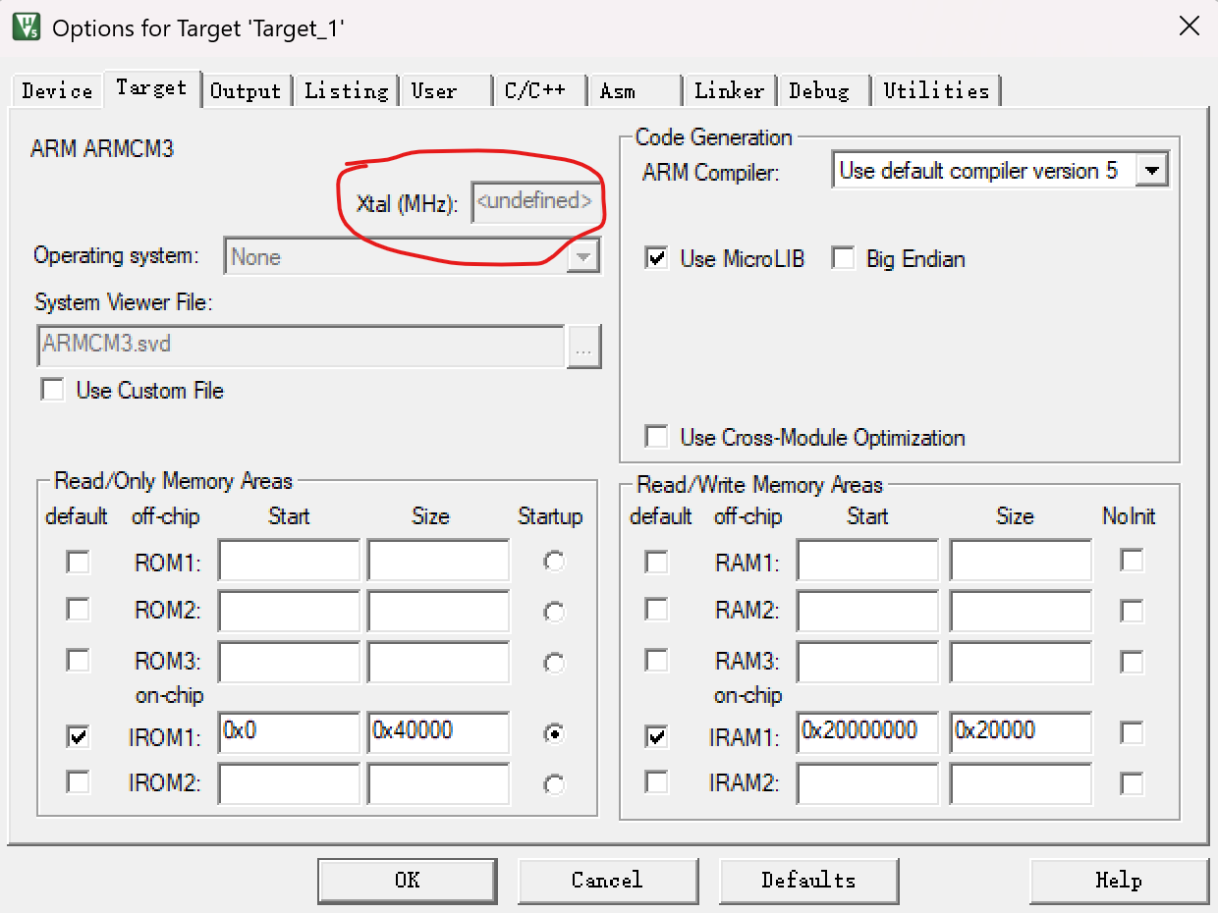Click the IROM1 Size field 0x40000

(438, 733)
